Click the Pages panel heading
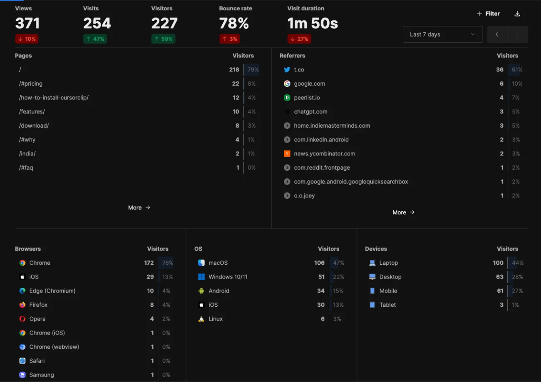Viewport: 541px width, 382px height. coord(23,56)
